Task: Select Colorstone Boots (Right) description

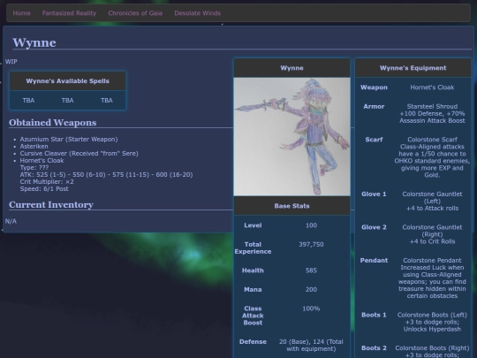Action: [x=432, y=351]
